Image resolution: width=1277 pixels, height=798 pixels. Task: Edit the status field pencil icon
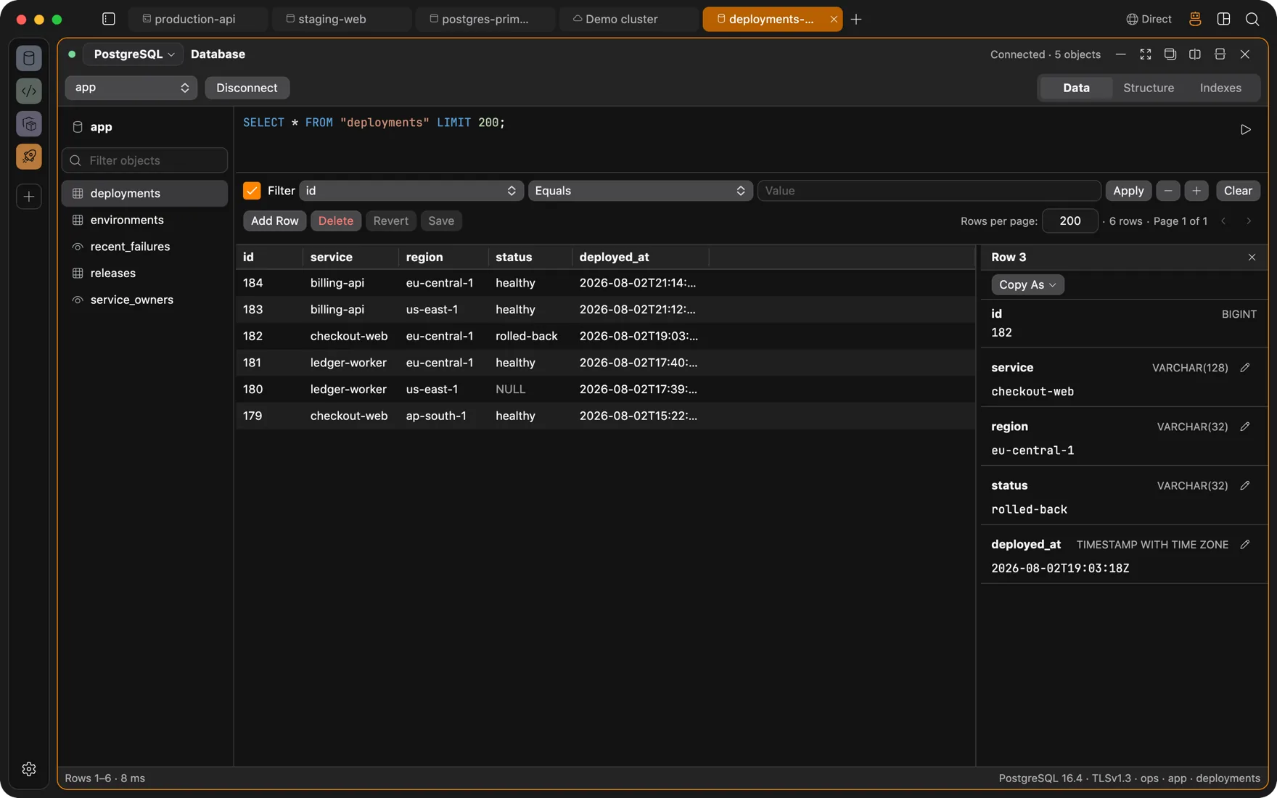(x=1245, y=485)
